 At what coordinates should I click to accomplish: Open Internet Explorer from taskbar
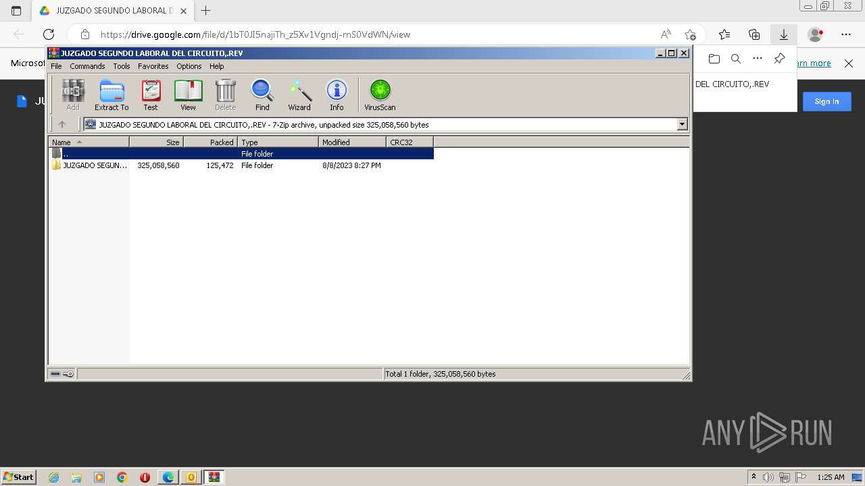(53, 477)
